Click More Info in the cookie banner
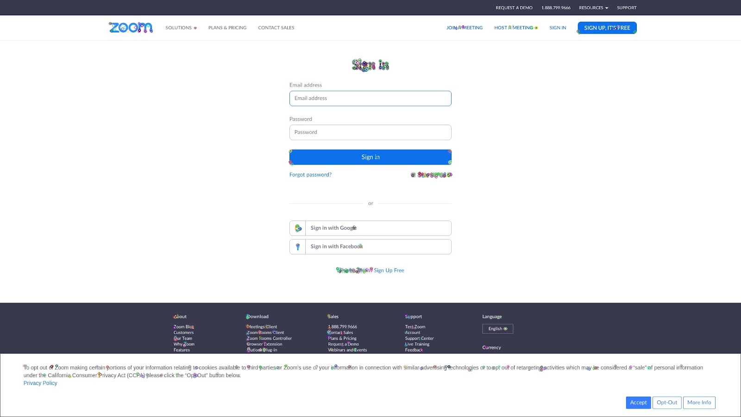The image size is (741, 417). (699, 403)
